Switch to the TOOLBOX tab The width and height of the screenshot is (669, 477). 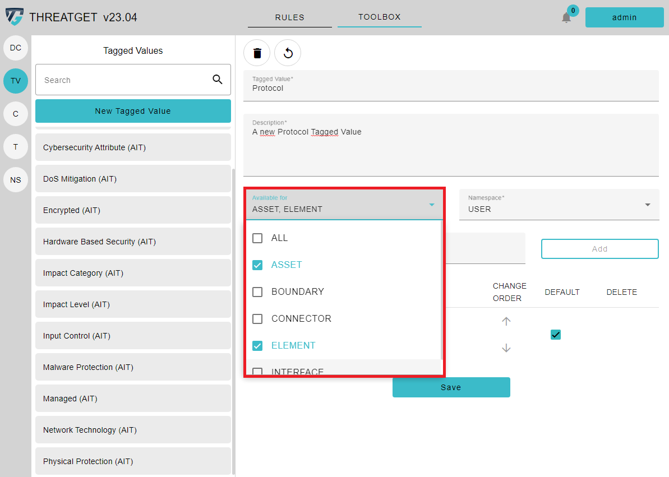click(x=379, y=17)
